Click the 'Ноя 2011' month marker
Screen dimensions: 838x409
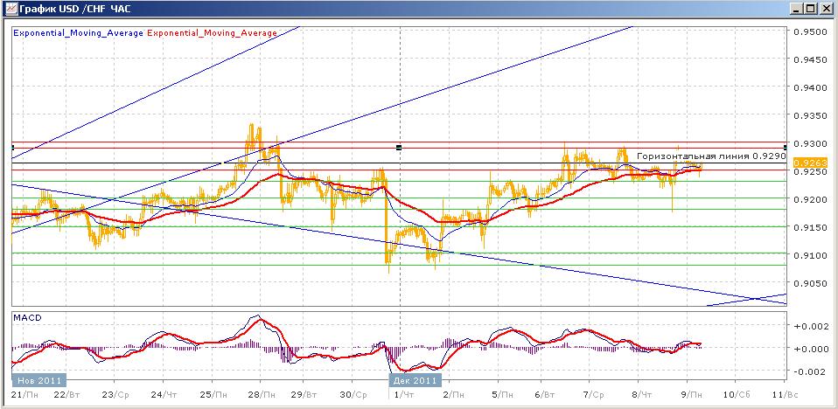click(x=39, y=380)
